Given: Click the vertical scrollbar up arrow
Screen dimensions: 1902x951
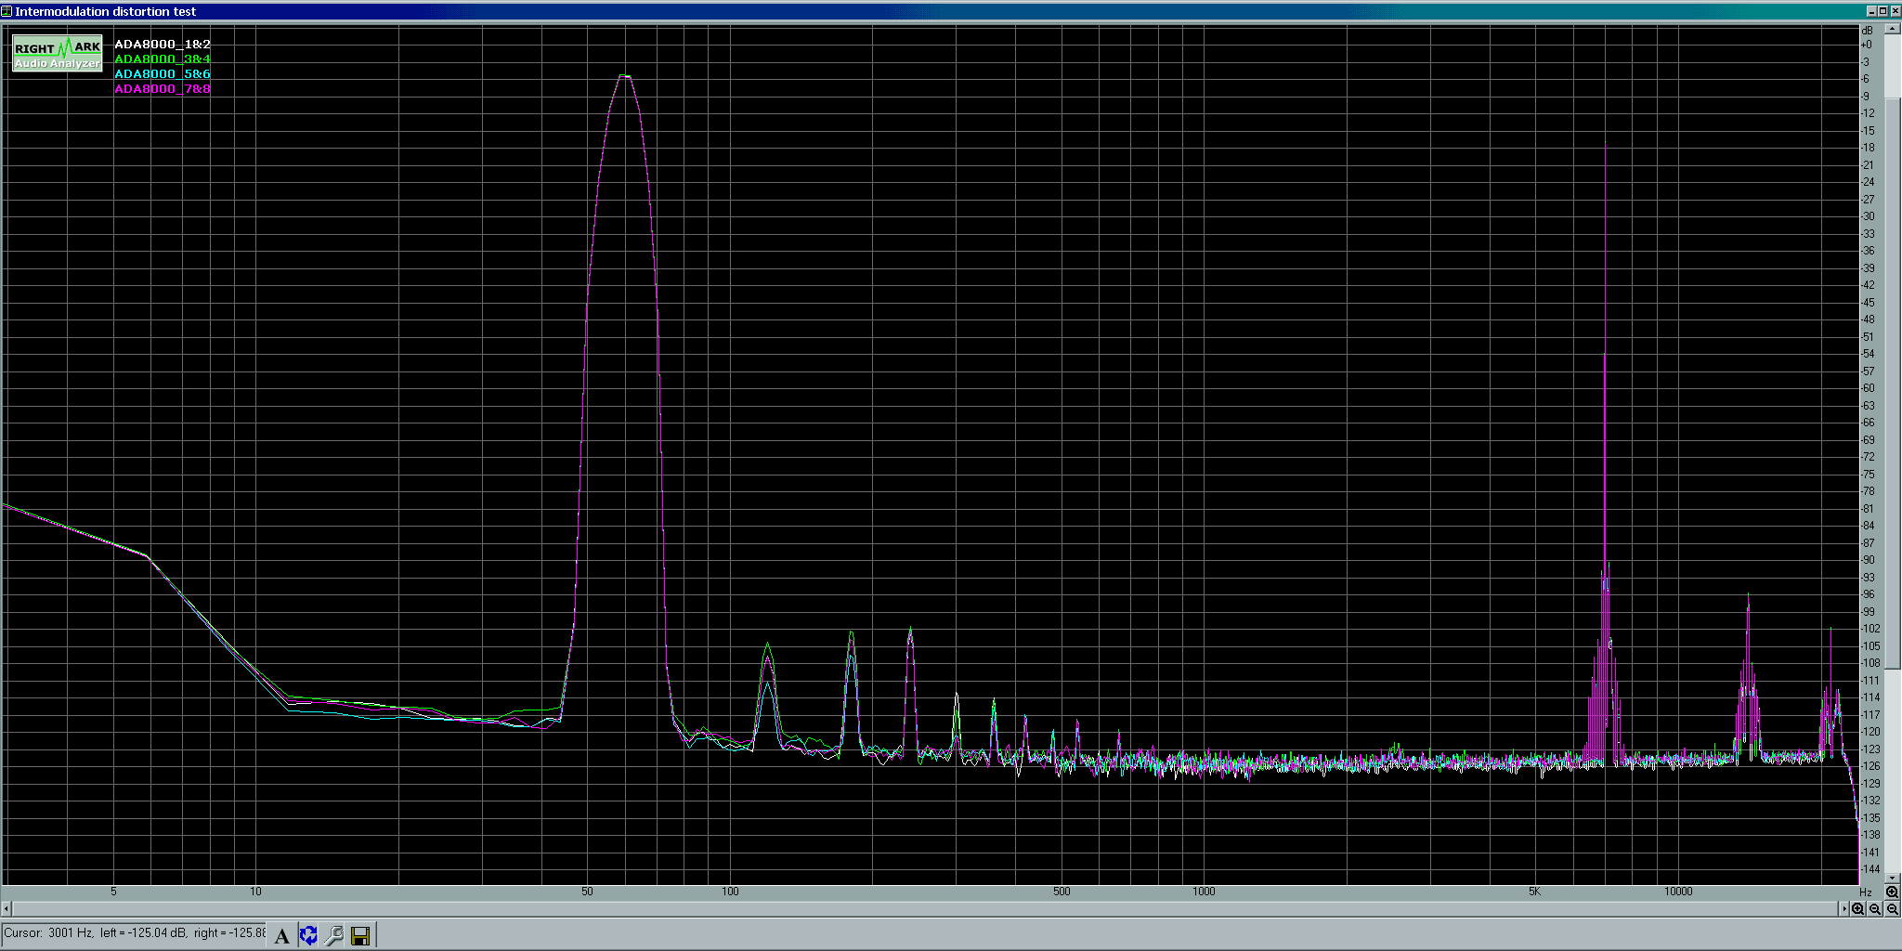Looking at the screenshot, I should point(1892,29).
